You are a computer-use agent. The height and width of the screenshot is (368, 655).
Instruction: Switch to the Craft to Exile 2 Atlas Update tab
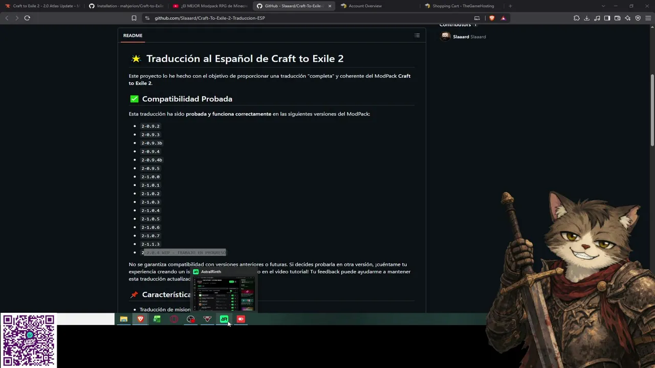click(42, 6)
